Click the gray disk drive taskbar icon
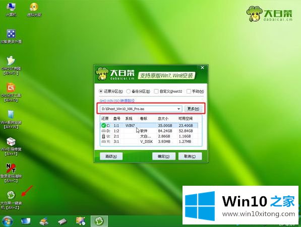The width and height of the screenshot is (301, 227). tap(63, 221)
